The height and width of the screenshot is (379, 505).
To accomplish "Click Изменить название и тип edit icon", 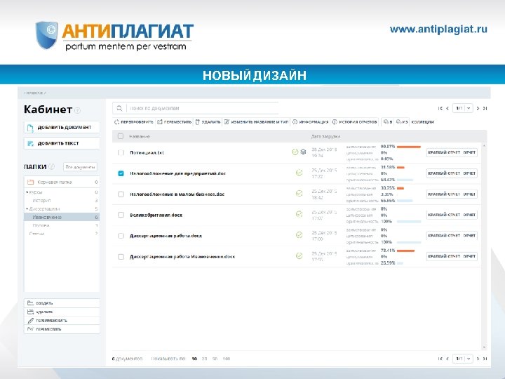I will (x=227, y=122).
